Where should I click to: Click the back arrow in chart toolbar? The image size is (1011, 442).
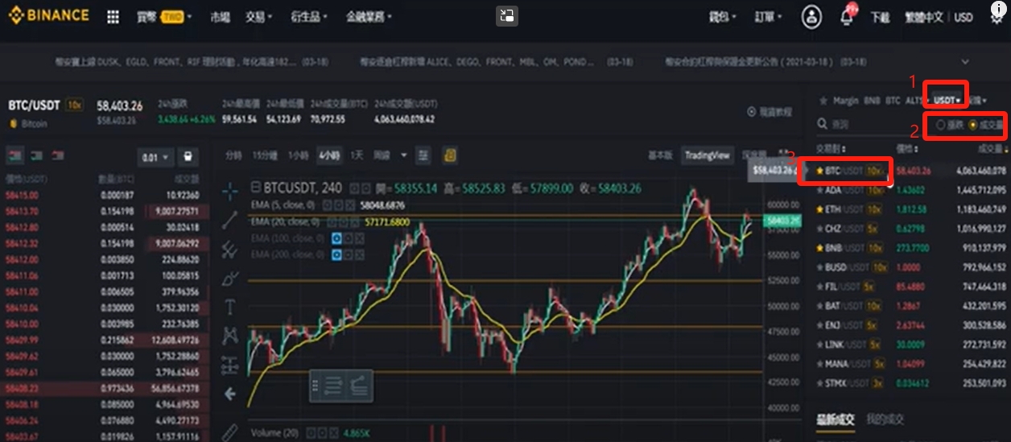[x=230, y=394]
